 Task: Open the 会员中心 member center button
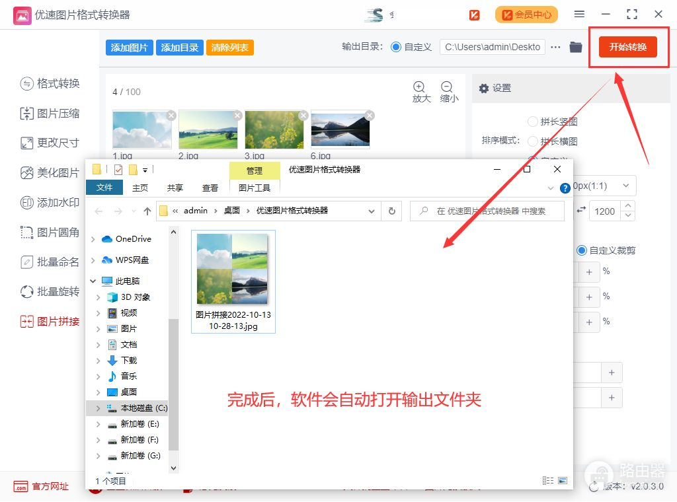[x=526, y=15]
